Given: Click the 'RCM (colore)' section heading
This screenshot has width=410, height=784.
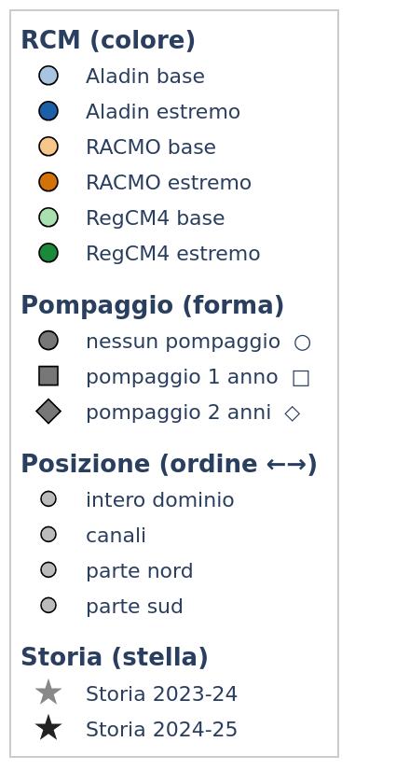Looking at the screenshot, I should (108, 40).
